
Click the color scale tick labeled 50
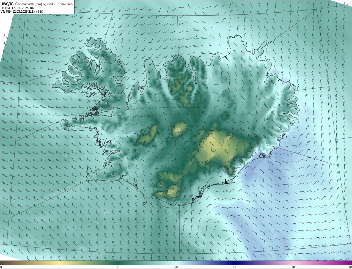point(350,267)
